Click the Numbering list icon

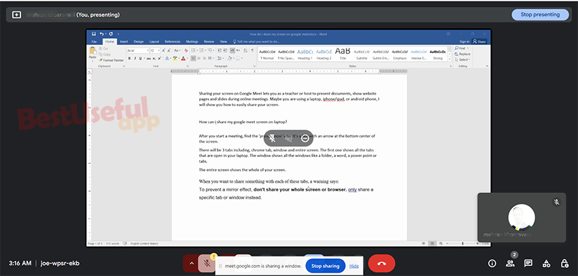201,50
